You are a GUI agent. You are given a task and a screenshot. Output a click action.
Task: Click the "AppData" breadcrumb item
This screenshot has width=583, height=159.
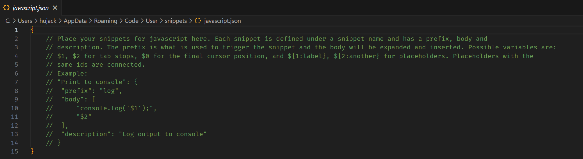pos(75,21)
